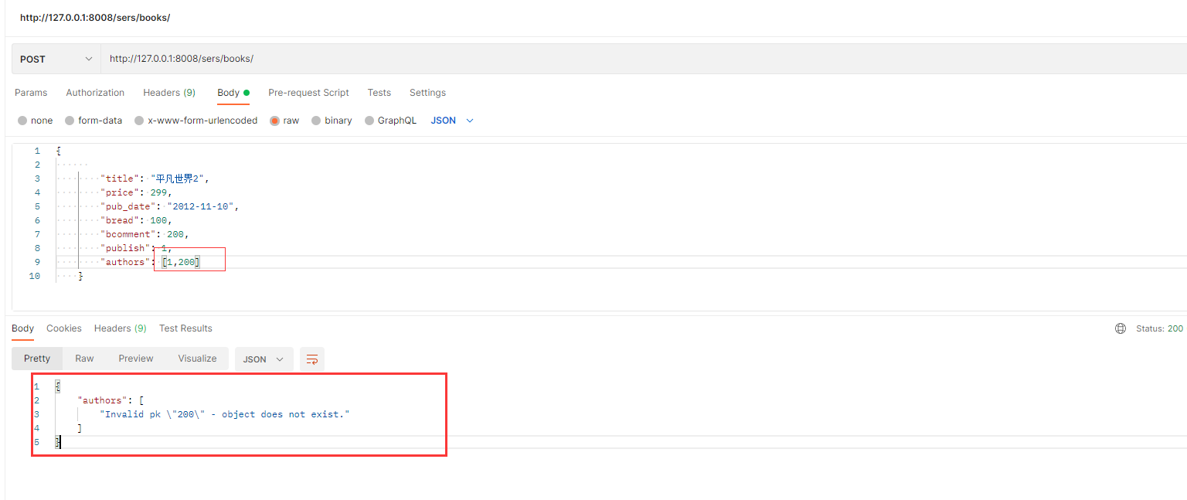Image resolution: width=1187 pixels, height=500 pixels.
Task: Select the form-data radio option
Action: [x=70, y=121]
